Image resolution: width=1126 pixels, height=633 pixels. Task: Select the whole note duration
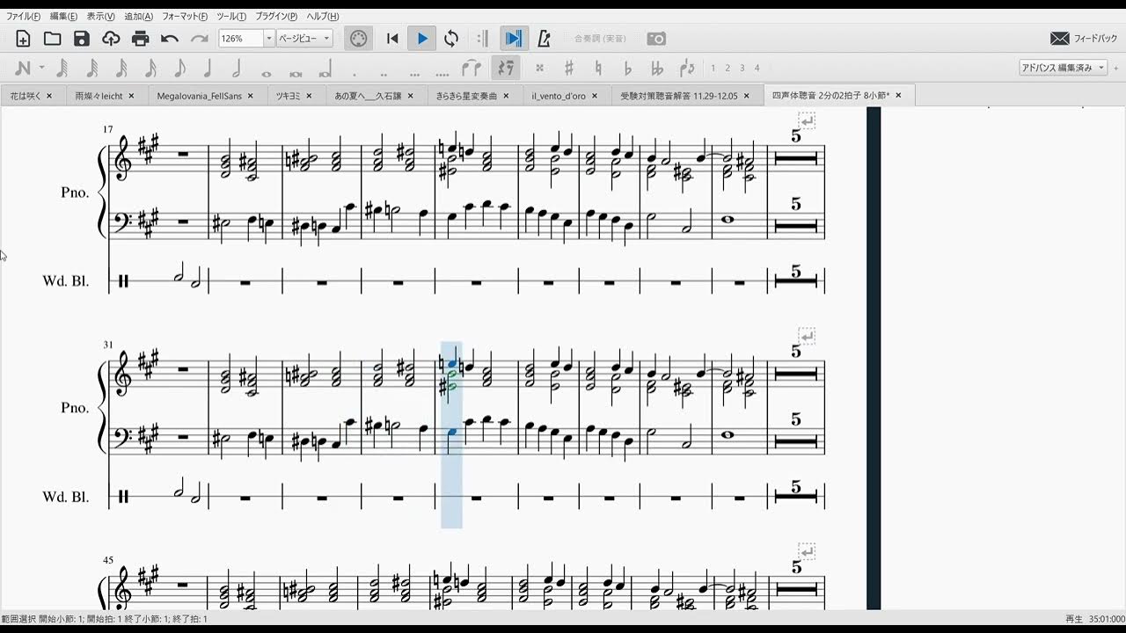(x=267, y=72)
